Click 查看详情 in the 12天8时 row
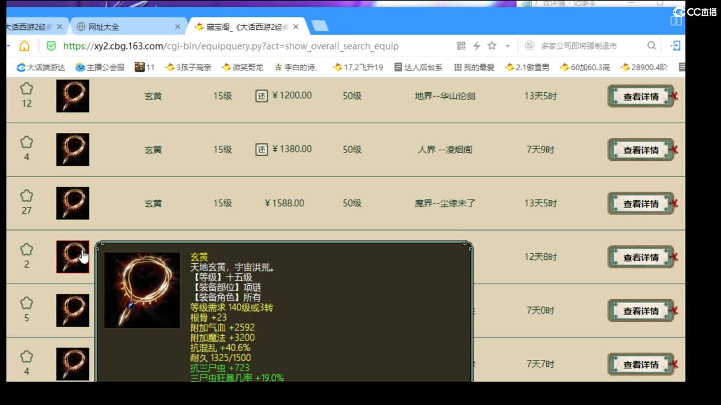 (641, 257)
